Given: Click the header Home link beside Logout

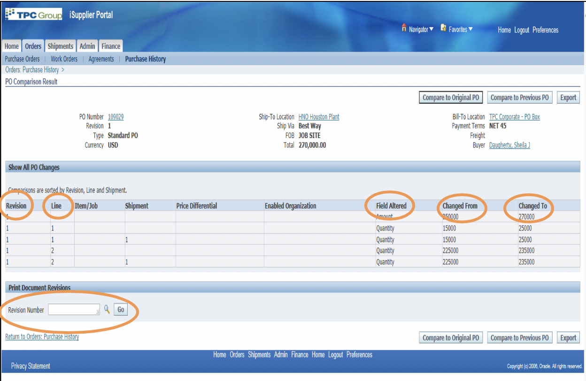Looking at the screenshot, I should pos(504,30).
